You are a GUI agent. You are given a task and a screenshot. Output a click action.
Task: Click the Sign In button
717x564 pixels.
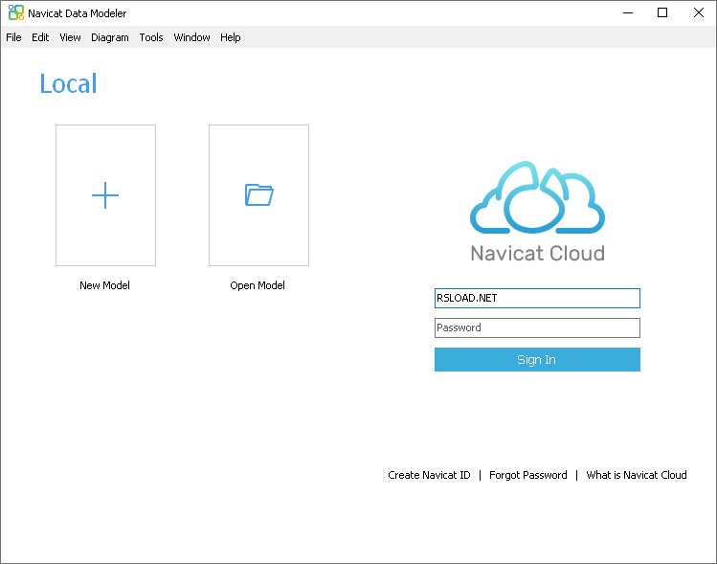pyautogui.click(x=537, y=359)
